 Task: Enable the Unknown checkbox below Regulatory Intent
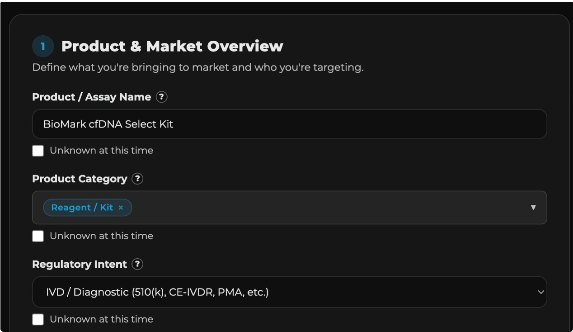(38, 319)
